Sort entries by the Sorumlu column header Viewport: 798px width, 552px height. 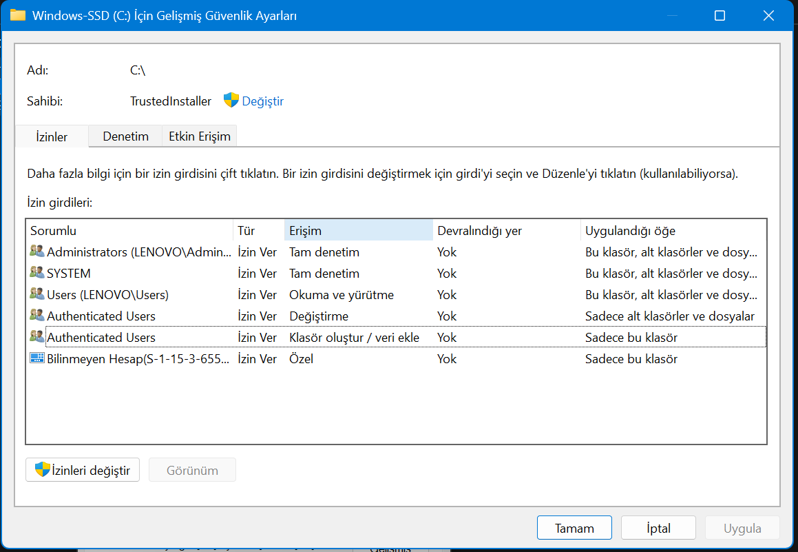point(129,230)
